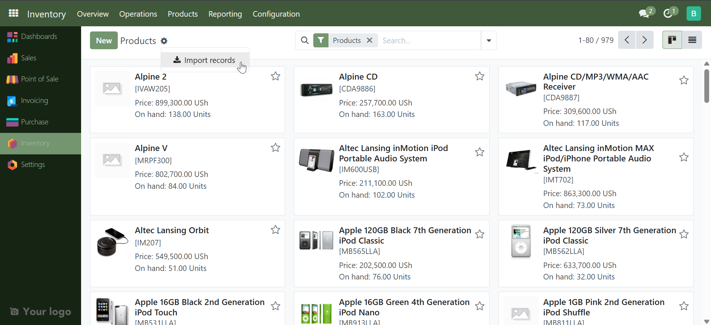Screen dimensions: 711x325
Task: Open Apple 120GB Black iPod Classic image
Action: pyautogui.click(x=316, y=240)
